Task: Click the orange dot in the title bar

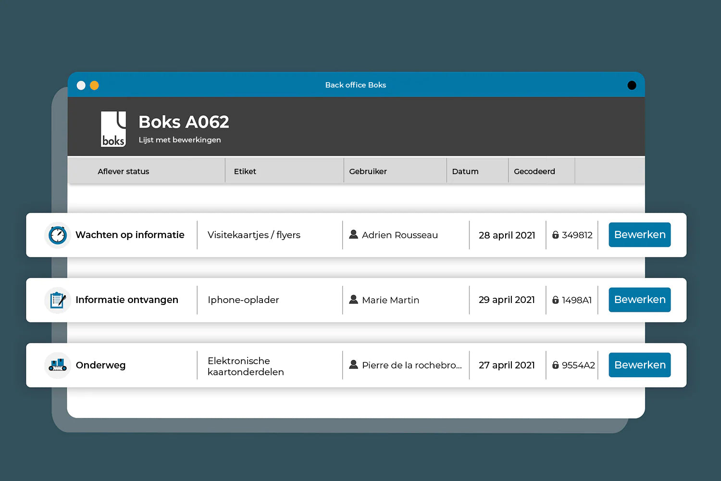Action: pyautogui.click(x=95, y=85)
